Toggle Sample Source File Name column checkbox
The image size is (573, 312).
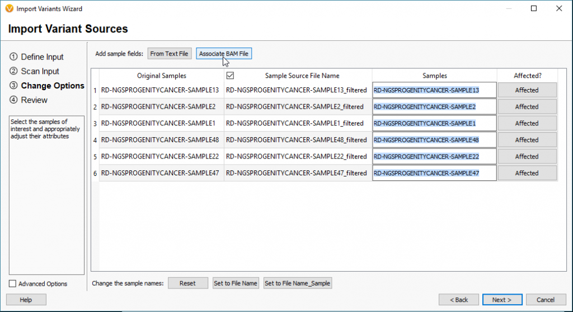point(230,76)
